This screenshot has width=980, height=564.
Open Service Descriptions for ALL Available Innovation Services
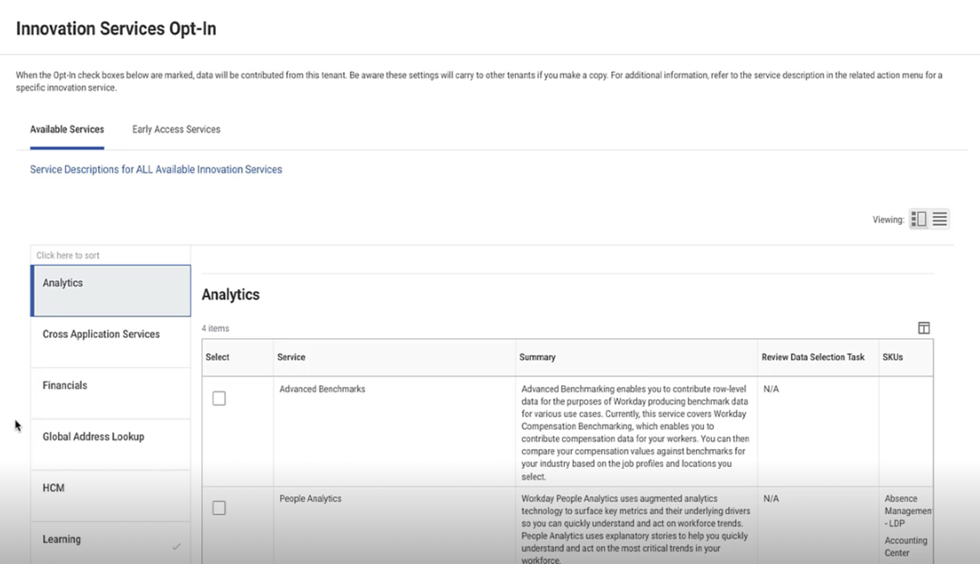point(156,169)
